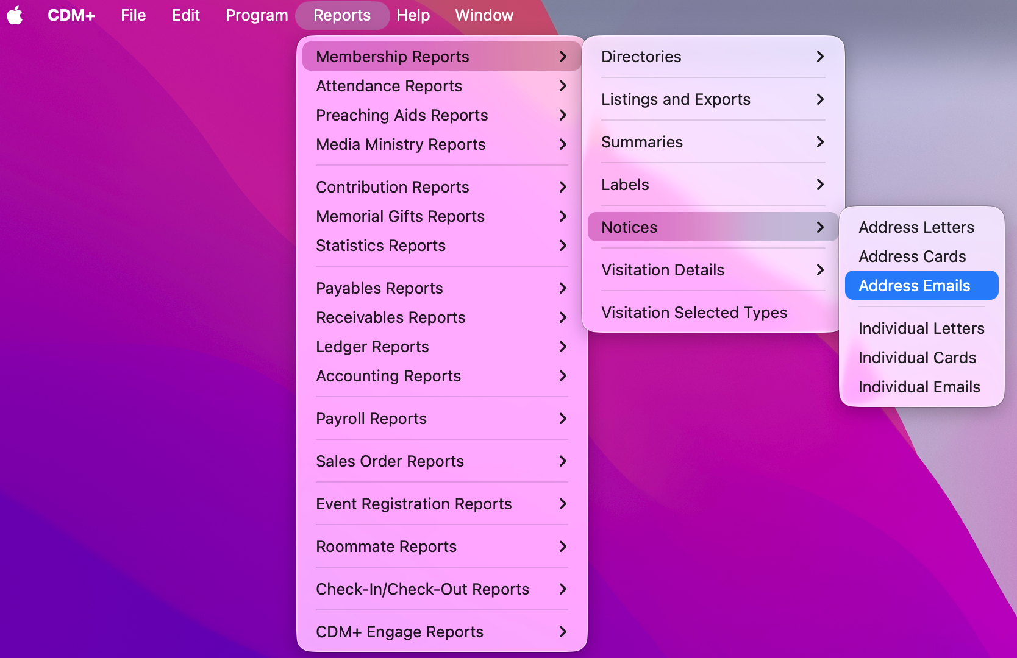The height and width of the screenshot is (658, 1017).
Task: Open the Apple menu
Action: [x=15, y=15]
